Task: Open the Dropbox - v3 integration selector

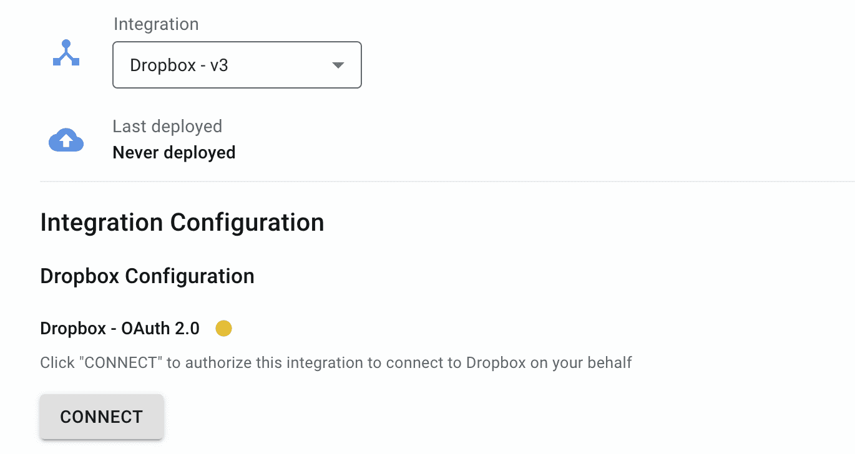Action: coord(237,65)
